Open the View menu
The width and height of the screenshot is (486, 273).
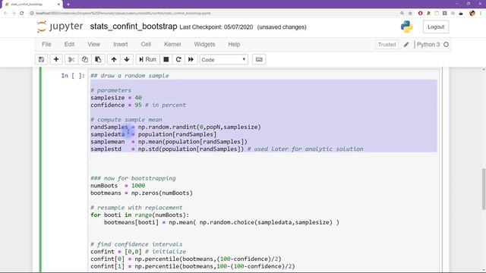(93, 44)
